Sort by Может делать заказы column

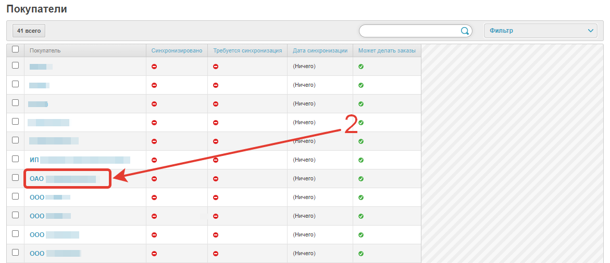[387, 50]
